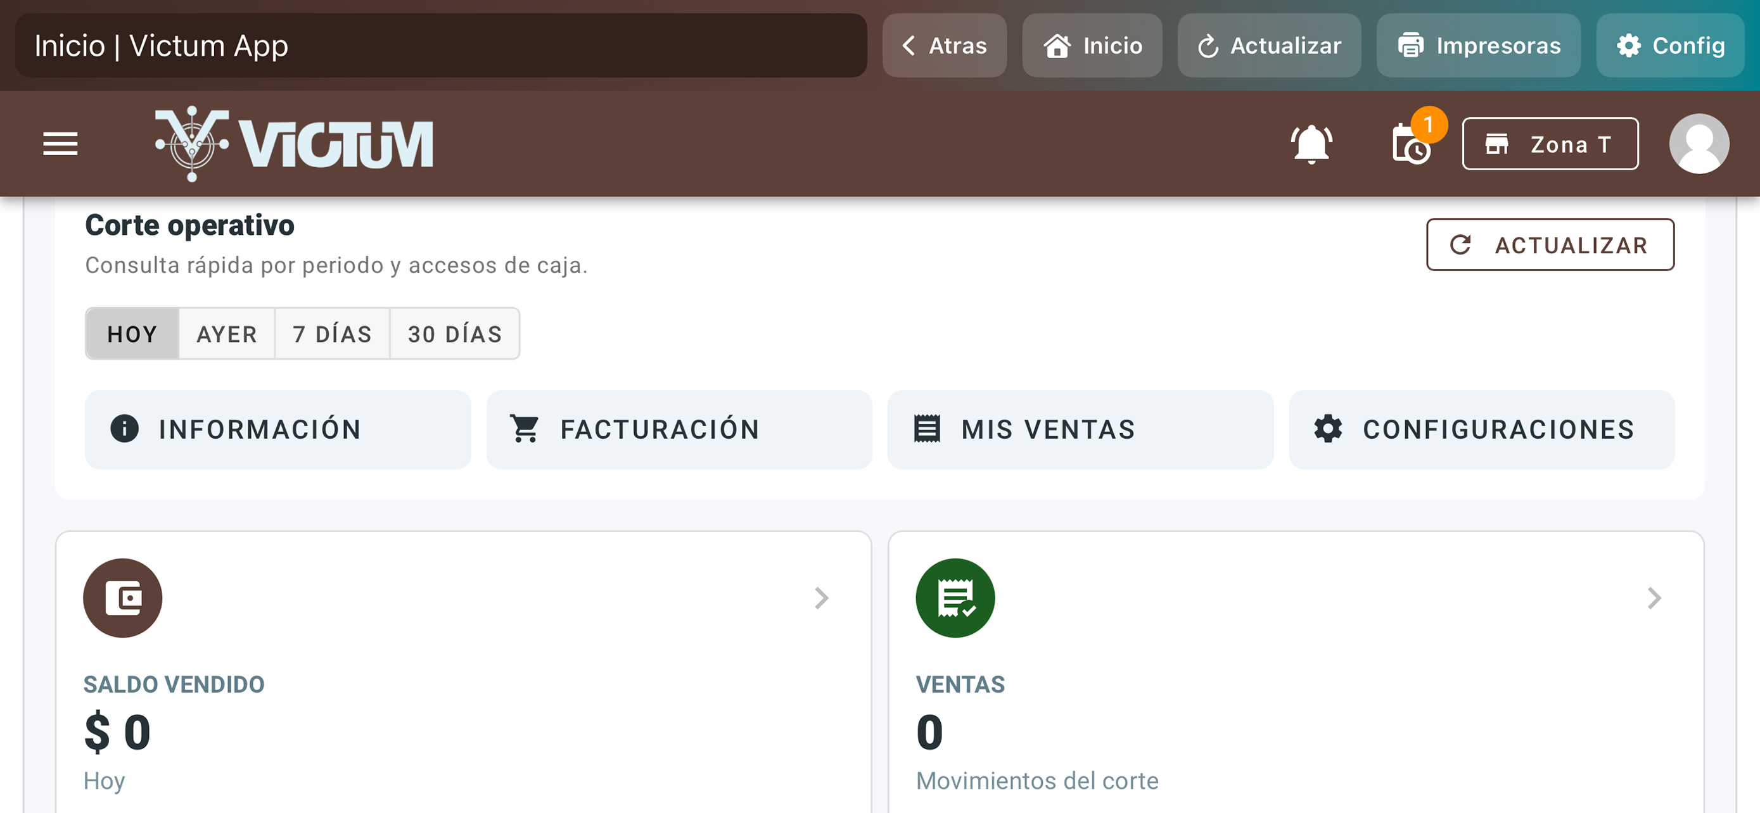Click the '$ 0' amount
1760x813 pixels.
[x=117, y=732]
